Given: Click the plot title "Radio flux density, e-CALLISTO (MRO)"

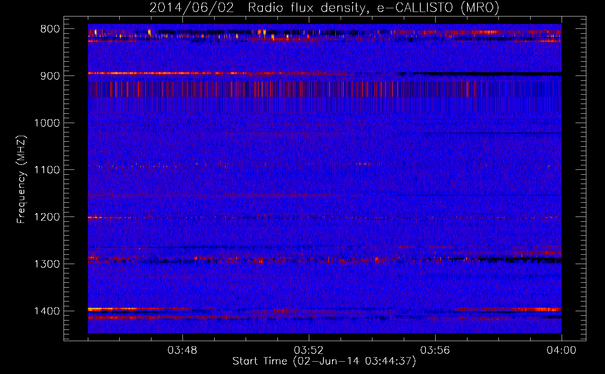Looking at the screenshot, I should tap(374, 7).
